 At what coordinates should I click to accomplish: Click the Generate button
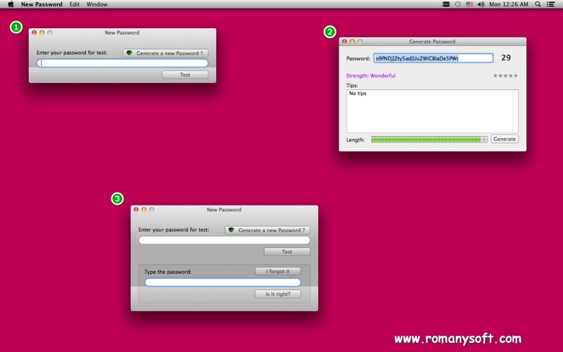pyautogui.click(x=505, y=139)
